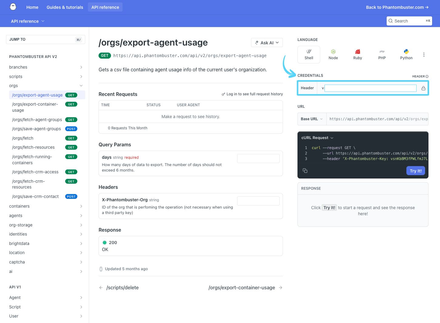Click the Base URL address field

[x=377, y=119]
